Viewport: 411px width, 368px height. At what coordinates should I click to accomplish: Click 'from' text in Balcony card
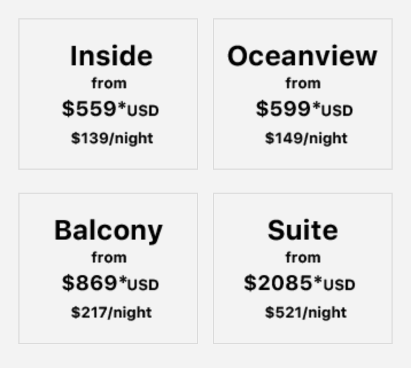109,257
